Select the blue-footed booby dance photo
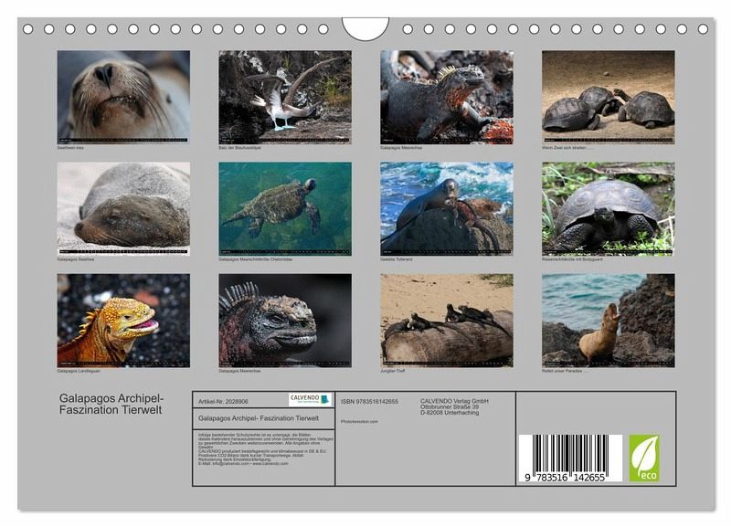 point(284,96)
